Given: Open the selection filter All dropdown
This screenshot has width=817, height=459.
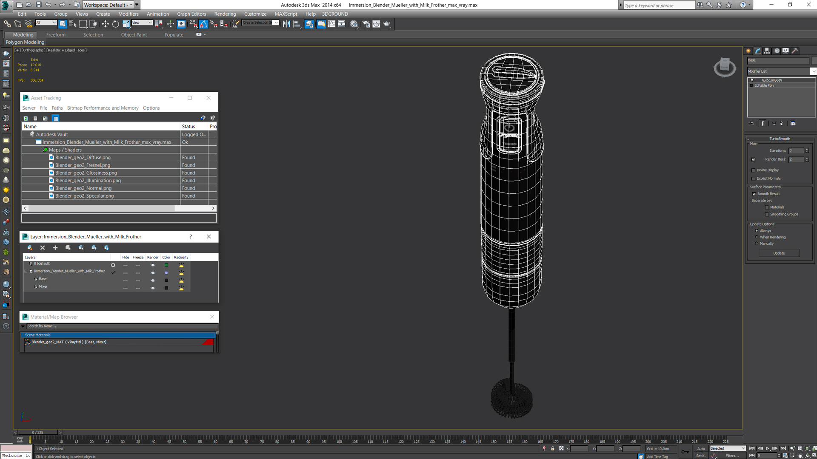Looking at the screenshot, I should [x=46, y=23].
